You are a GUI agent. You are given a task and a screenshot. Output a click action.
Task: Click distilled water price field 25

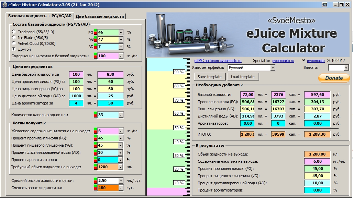(x=111, y=96)
